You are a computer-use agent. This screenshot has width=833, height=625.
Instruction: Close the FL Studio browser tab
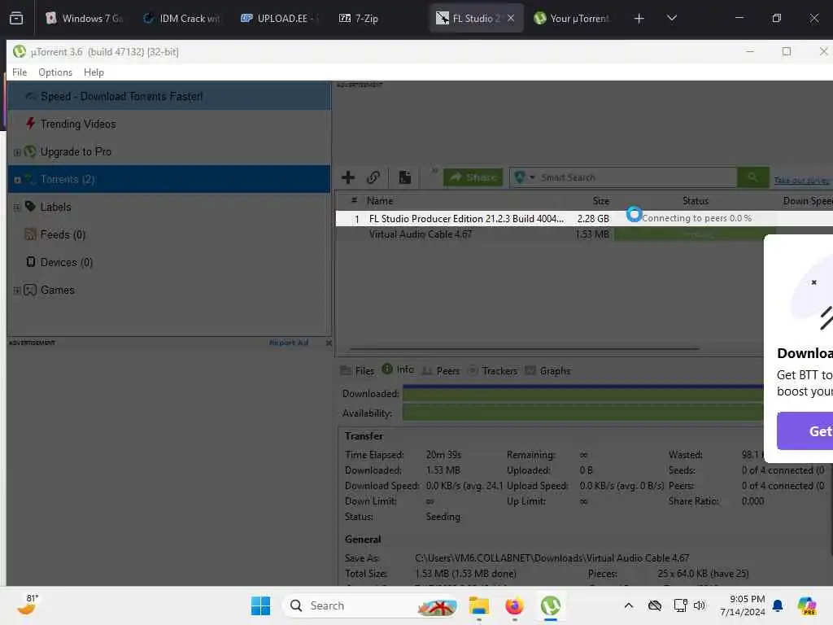pyautogui.click(x=511, y=19)
